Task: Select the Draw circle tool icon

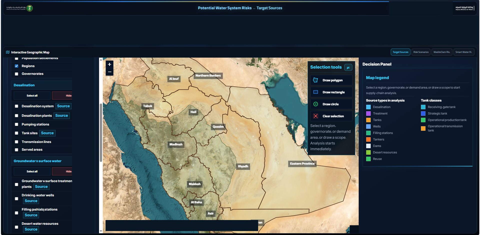Action: tap(316, 104)
